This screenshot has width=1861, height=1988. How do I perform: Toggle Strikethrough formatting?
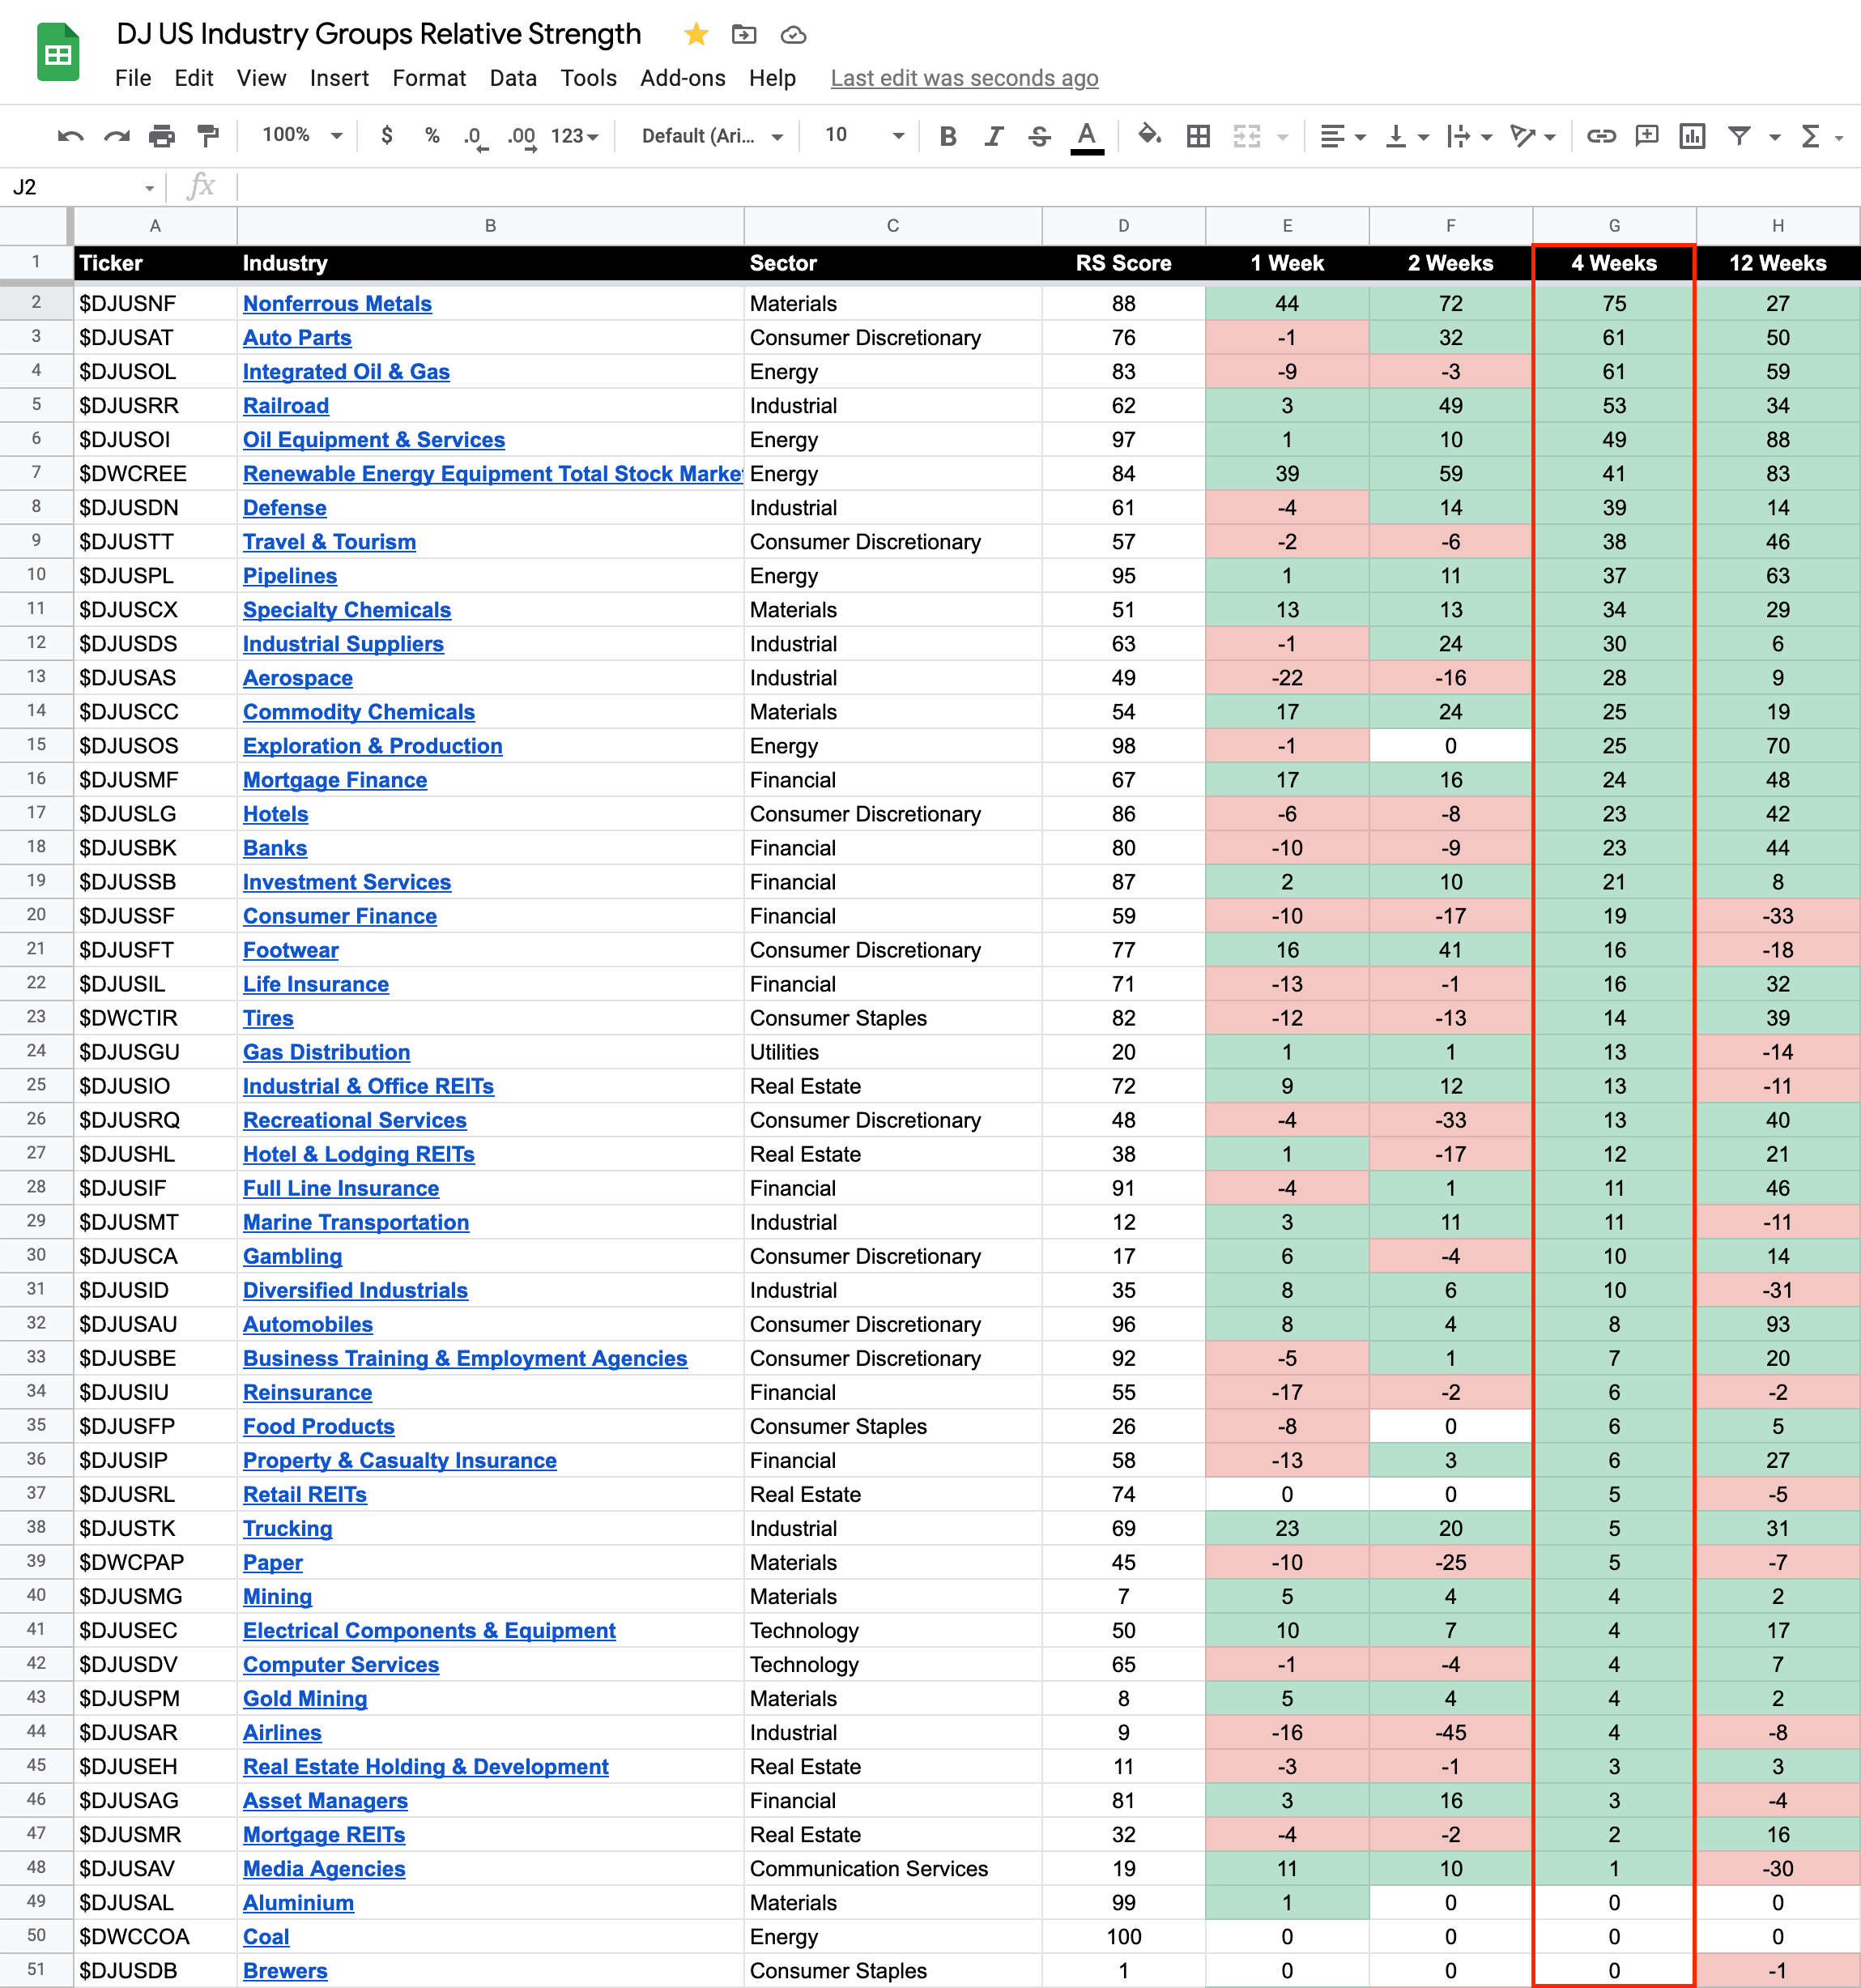coord(1040,136)
